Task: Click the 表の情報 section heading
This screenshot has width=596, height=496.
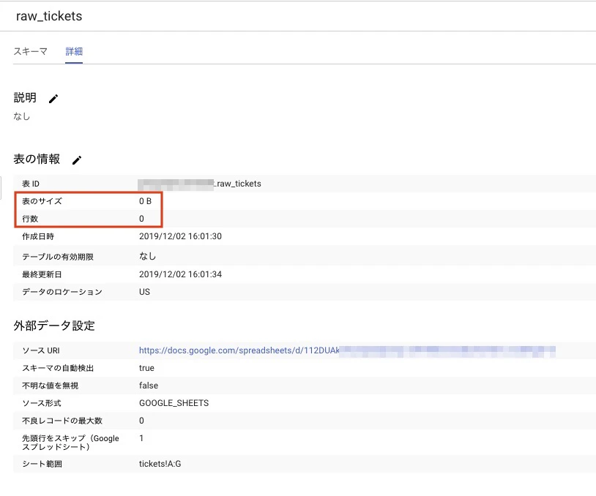Action: [x=37, y=159]
